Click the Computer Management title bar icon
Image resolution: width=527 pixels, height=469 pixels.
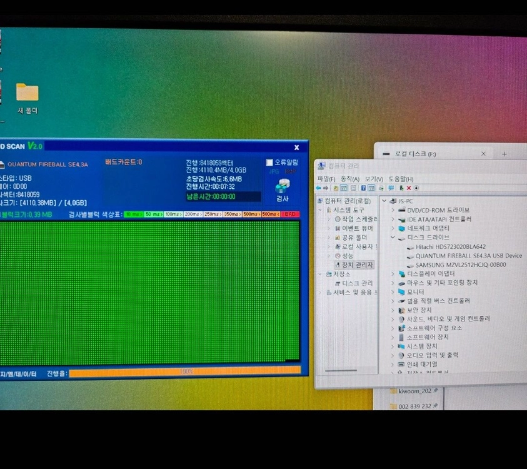click(321, 166)
